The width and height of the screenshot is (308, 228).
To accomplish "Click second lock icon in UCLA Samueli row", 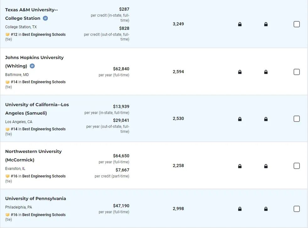I will (266, 119).
